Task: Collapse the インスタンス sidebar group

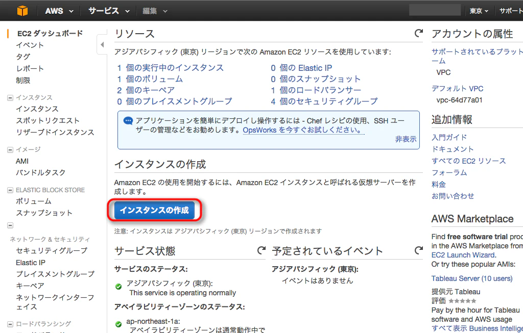Action: point(10,97)
